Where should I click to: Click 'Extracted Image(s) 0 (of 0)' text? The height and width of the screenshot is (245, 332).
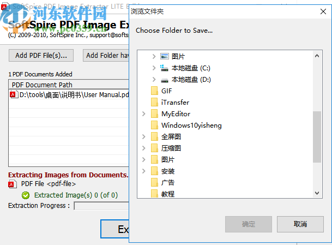click(76, 195)
